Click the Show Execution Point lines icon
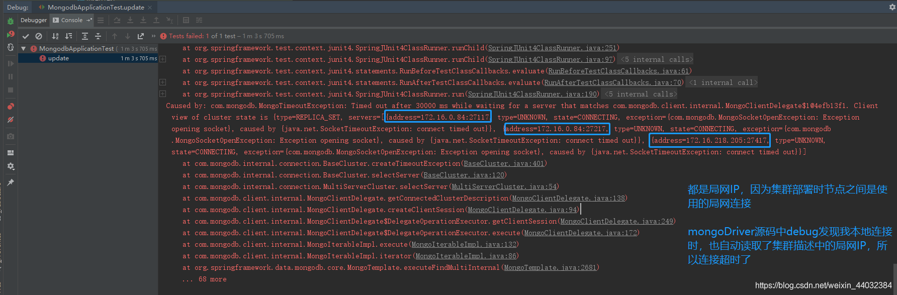The width and height of the screenshot is (897, 295). coord(101,20)
